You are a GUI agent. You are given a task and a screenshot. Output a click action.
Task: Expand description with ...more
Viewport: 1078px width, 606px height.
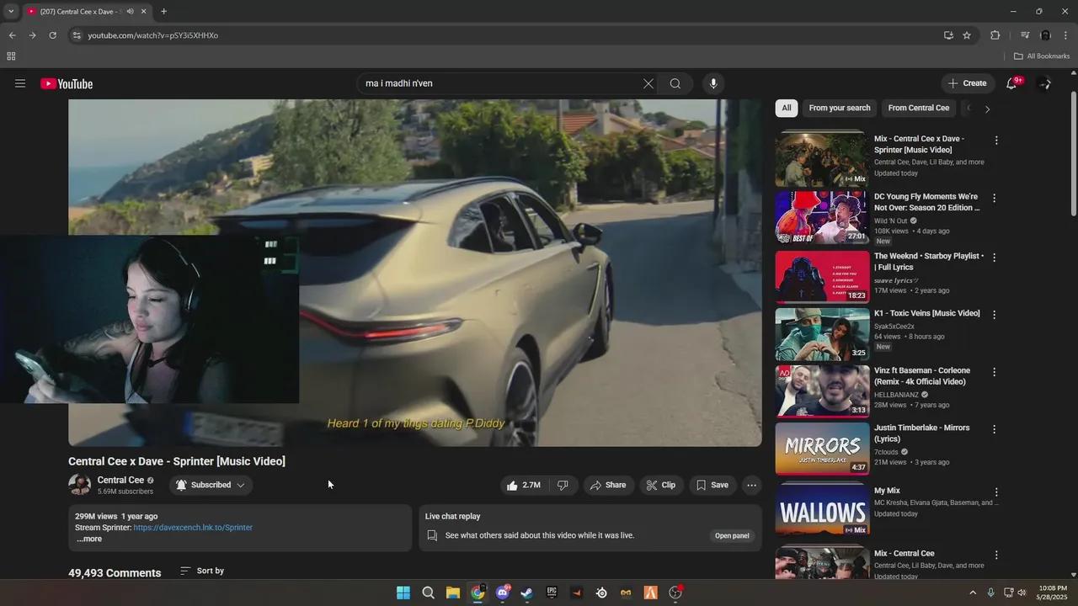point(89,540)
